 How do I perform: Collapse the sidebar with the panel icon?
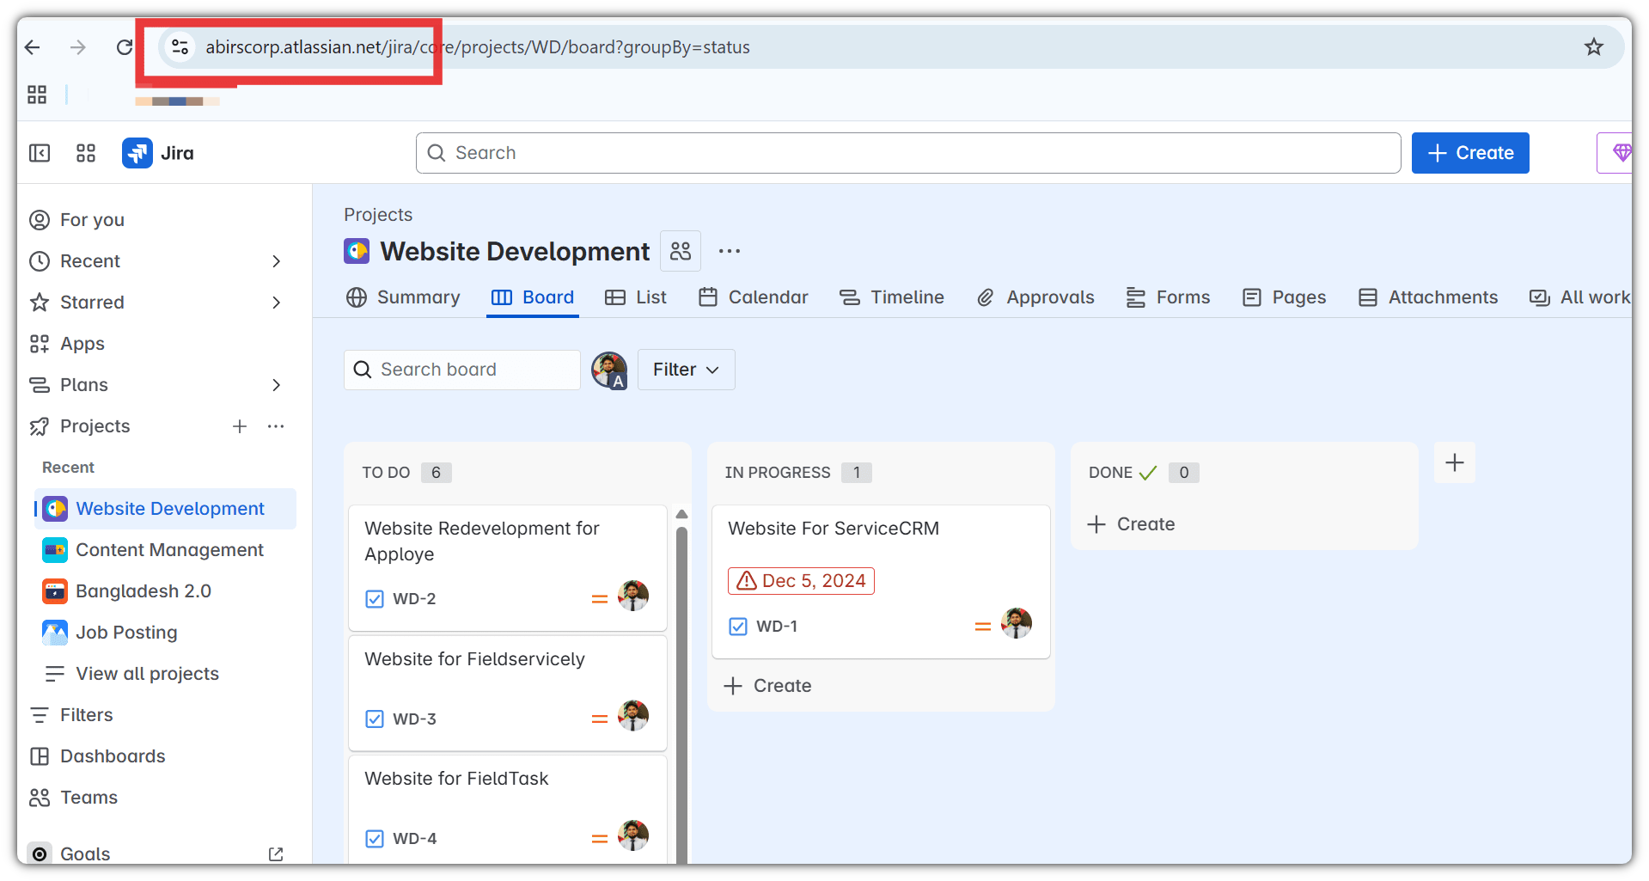40,153
